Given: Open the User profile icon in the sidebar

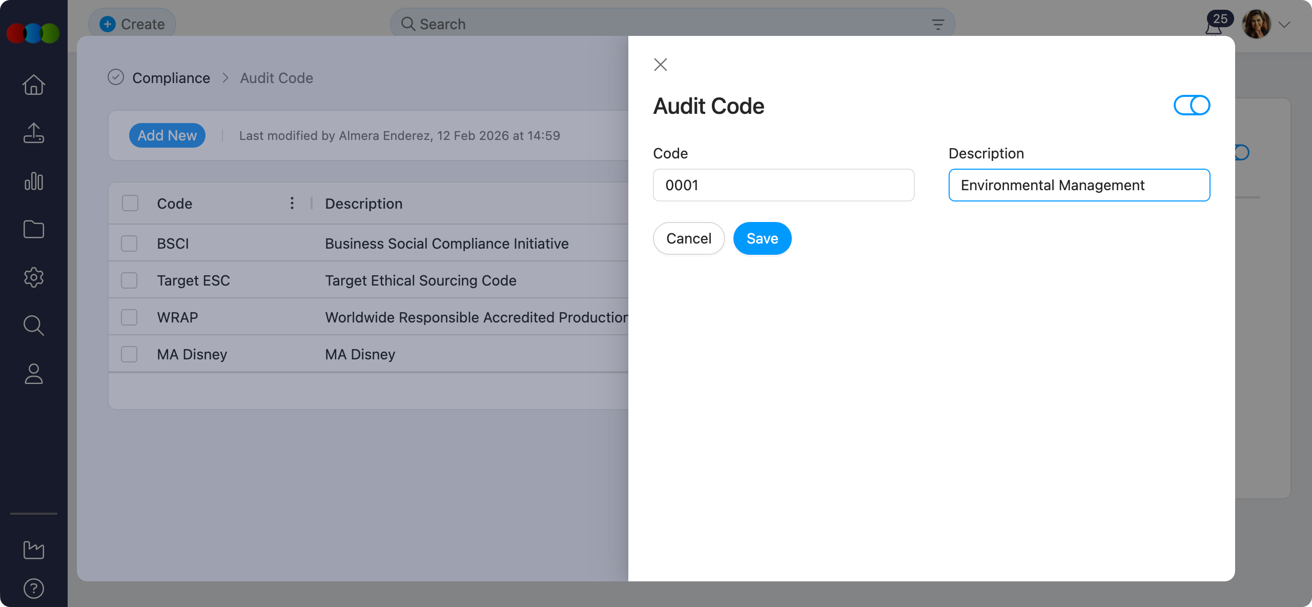Looking at the screenshot, I should 33,374.
